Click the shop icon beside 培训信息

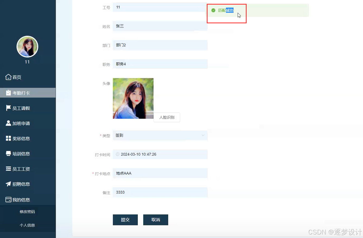[8, 153]
